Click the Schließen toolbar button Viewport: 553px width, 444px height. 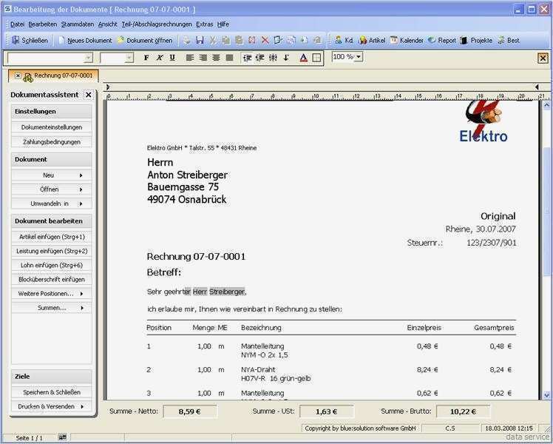[30, 41]
